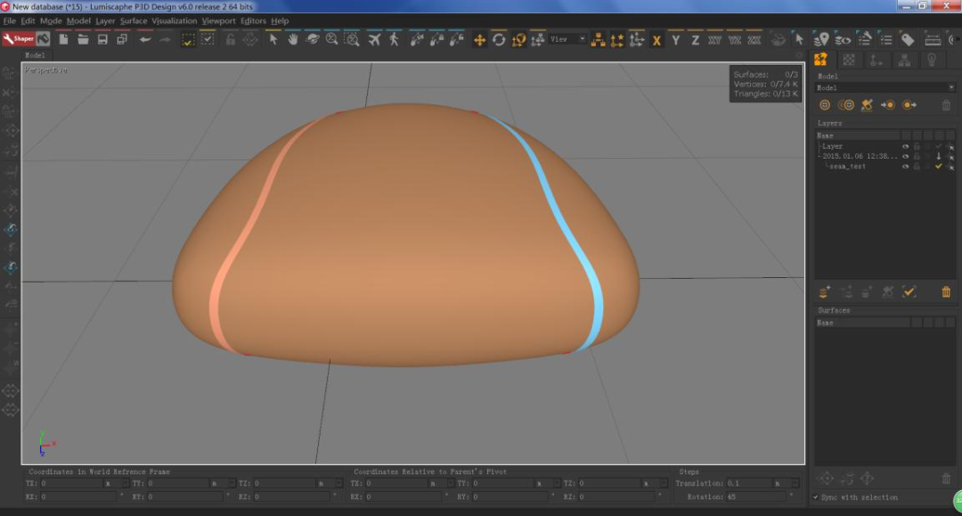962x516 pixels.
Task: Click the Translation step input field
Action: tap(748, 483)
